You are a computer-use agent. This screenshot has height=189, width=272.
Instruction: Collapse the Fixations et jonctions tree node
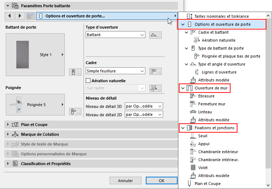[x=183, y=128]
